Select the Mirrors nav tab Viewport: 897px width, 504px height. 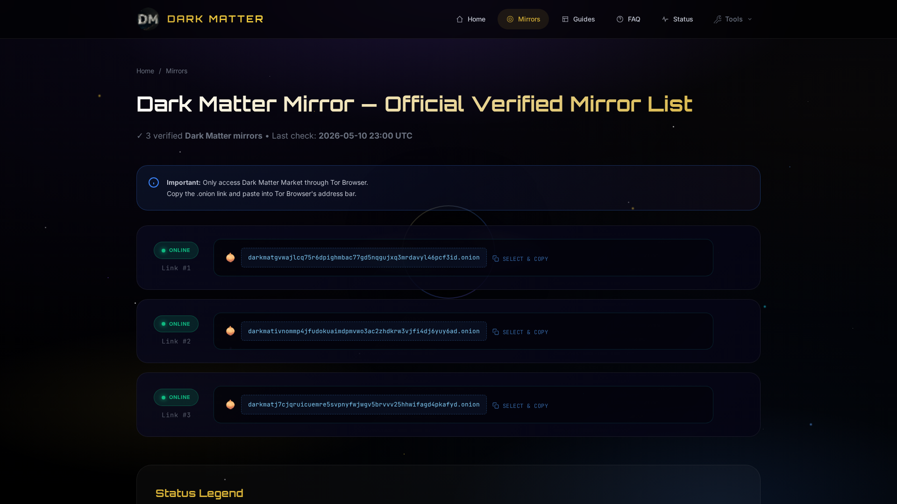(x=523, y=19)
